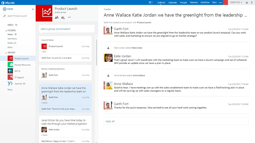This screenshot has width=255, height=143.
Task: Select the Human Resources group icon
Action: 10,64
